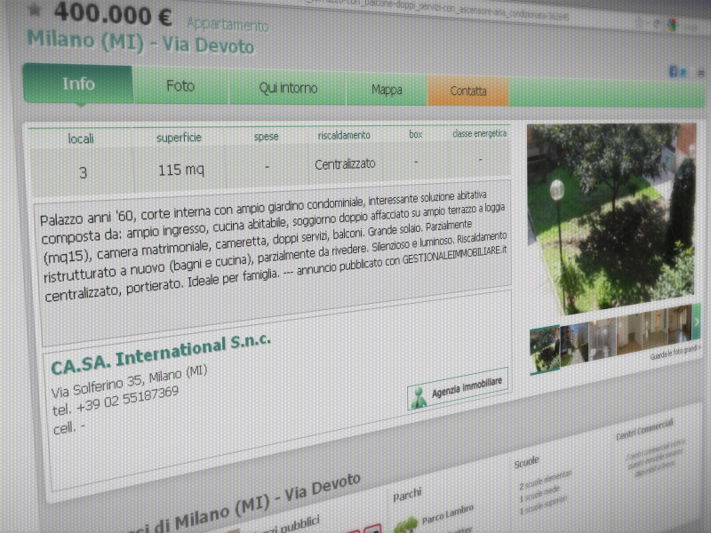The image size is (711, 533).
Task: Select the first garden thumbnail
Action: 545,349
